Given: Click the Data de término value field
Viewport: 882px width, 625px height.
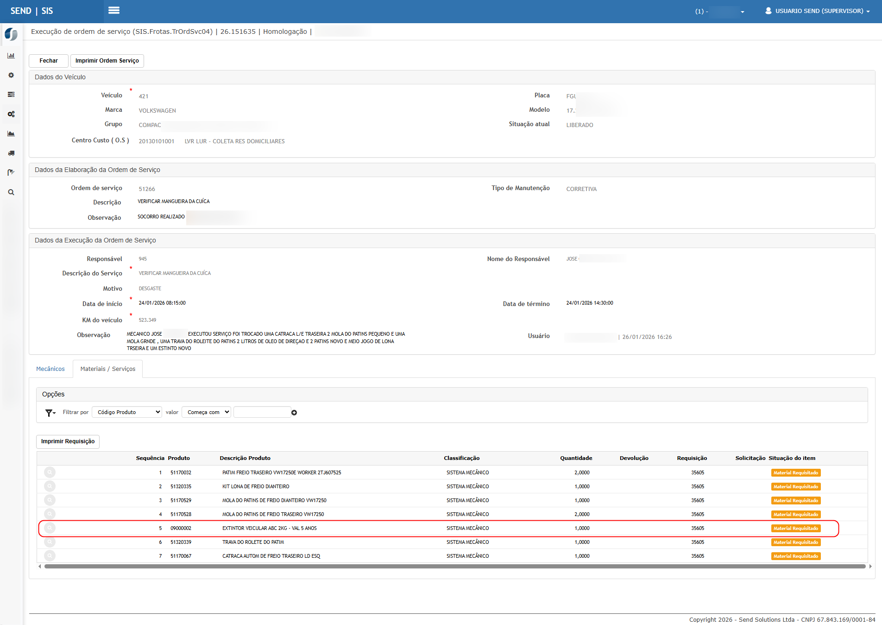Looking at the screenshot, I should [589, 303].
